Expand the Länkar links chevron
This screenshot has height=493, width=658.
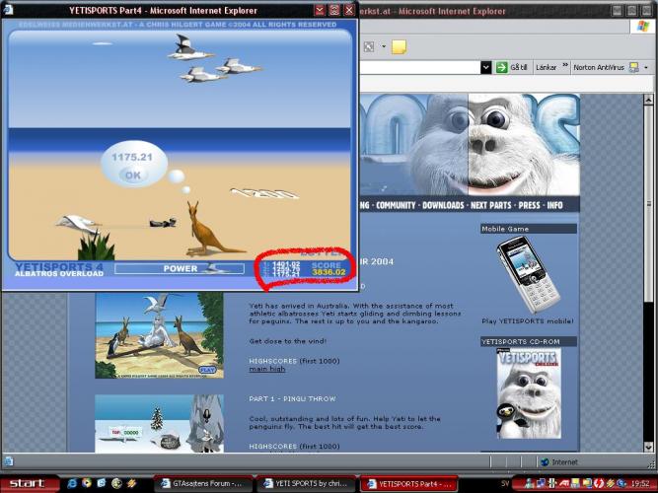coord(565,65)
